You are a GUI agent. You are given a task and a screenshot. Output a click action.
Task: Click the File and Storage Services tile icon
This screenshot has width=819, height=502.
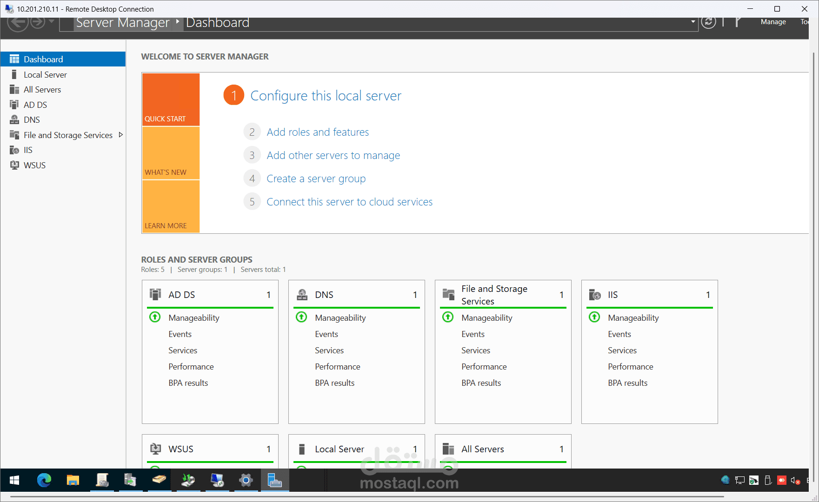pos(448,294)
